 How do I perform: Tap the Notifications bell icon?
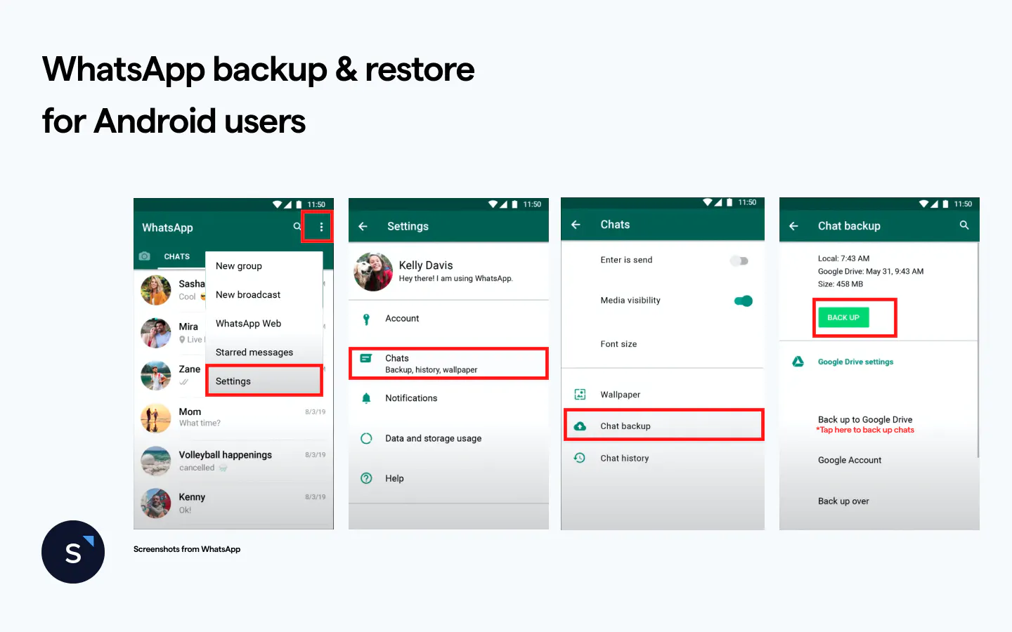pos(366,398)
